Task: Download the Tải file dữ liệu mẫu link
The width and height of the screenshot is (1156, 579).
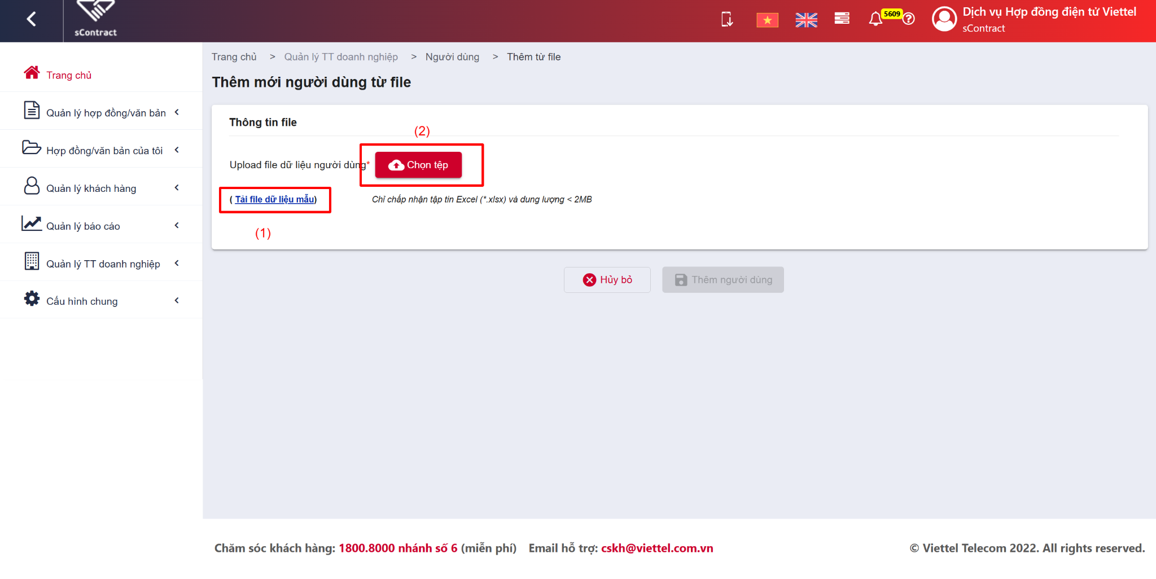Action: coord(274,199)
